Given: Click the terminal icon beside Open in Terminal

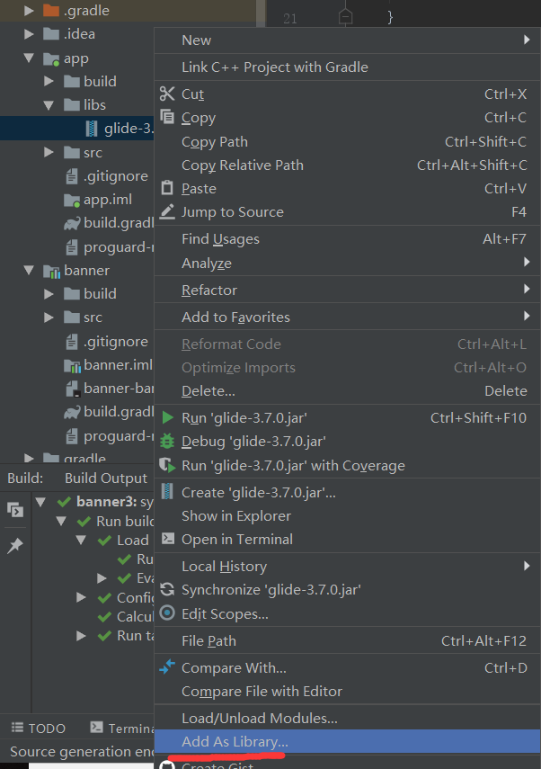Looking at the screenshot, I should click(x=170, y=540).
